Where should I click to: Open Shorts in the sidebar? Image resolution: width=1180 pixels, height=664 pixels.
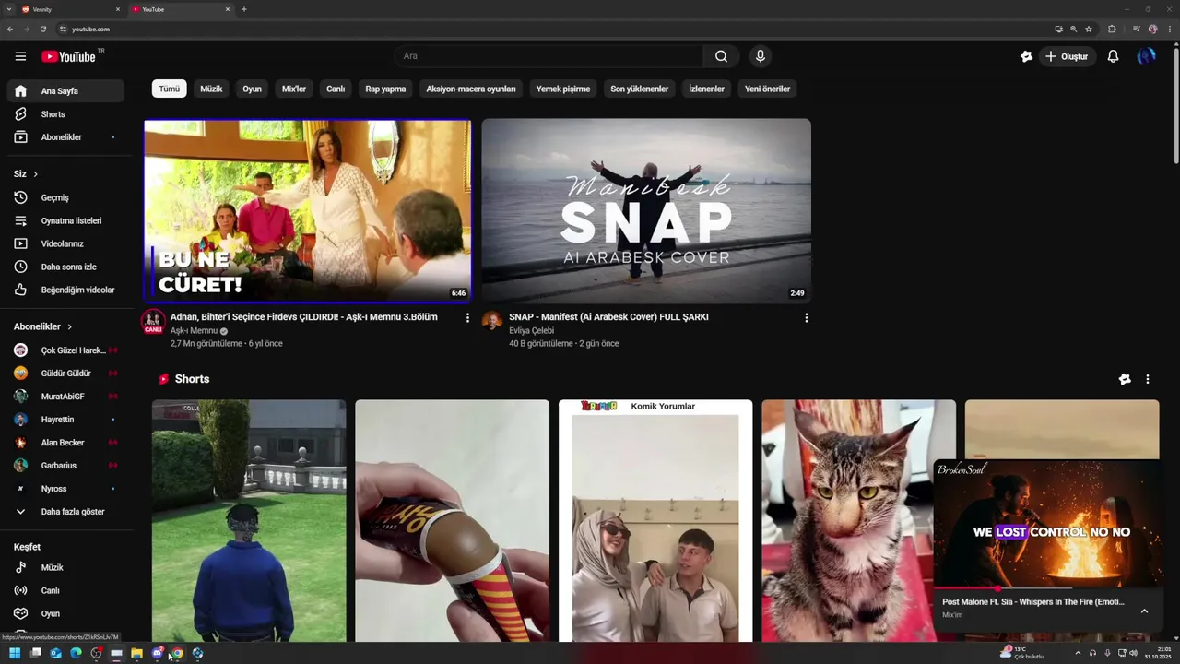tap(65, 114)
